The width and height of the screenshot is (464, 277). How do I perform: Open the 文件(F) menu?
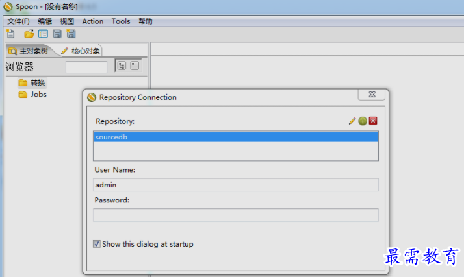pyautogui.click(x=18, y=21)
